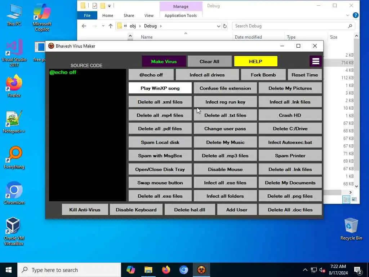Image resolution: width=369 pixels, height=277 pixels.
Task: Click in the SOURCE CODE text area
Action: [87, 135]
